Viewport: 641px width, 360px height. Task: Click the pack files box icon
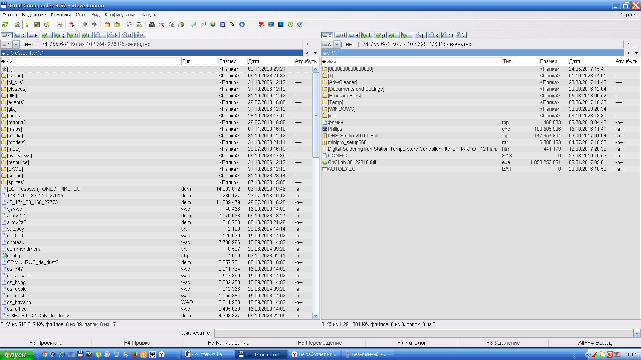pos(107,24)
